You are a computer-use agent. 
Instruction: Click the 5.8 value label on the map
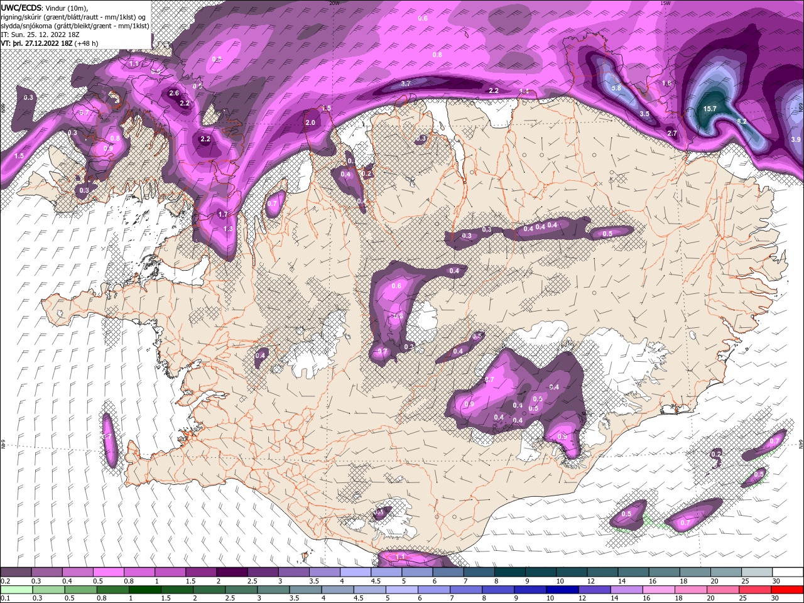click(616, 88)
